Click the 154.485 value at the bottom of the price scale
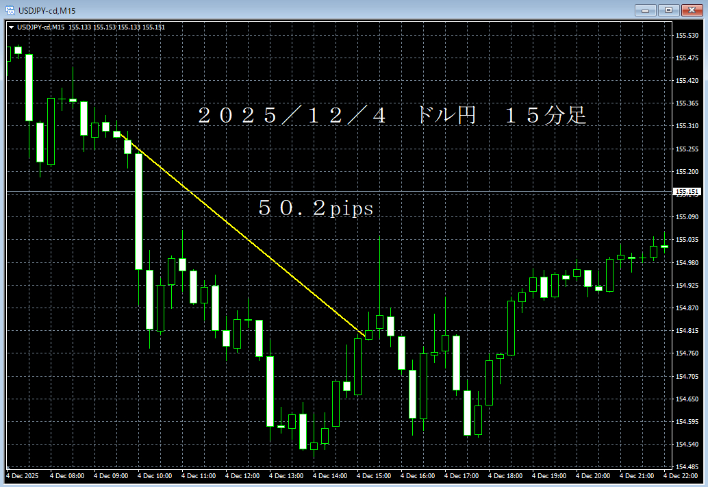The height and width of the screenshot is (487, 708). tap(686, 465)
